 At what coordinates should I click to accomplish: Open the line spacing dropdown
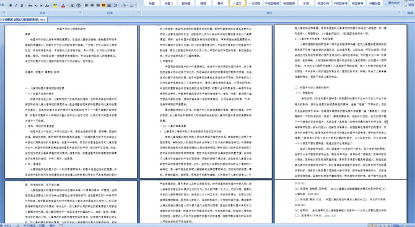116,6
